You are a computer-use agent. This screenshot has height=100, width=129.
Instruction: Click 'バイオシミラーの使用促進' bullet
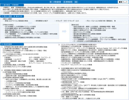point(70,63)
